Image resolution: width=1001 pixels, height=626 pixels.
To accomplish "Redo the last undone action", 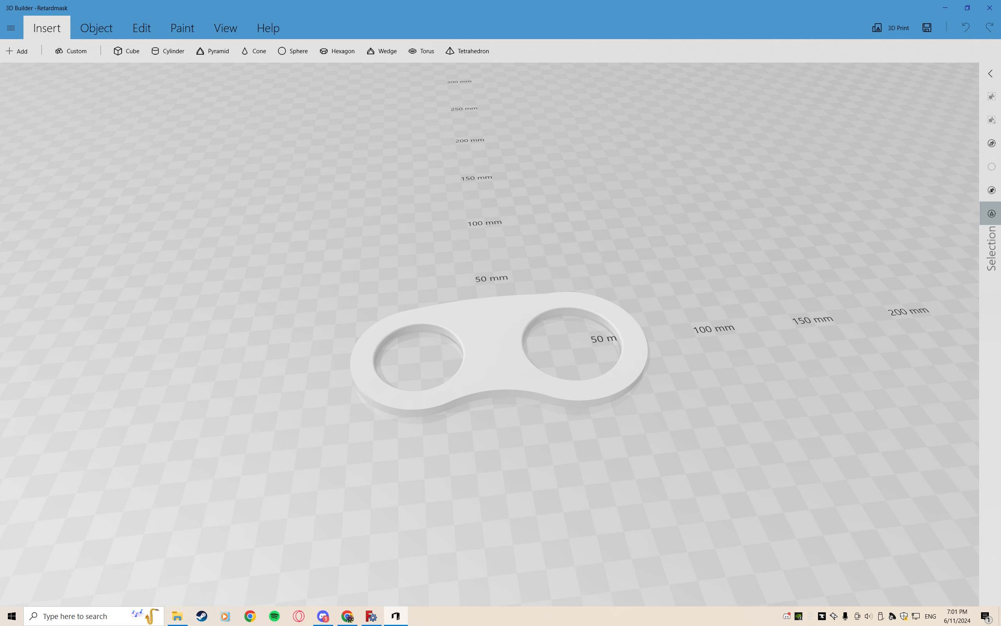I will (989, 28).
